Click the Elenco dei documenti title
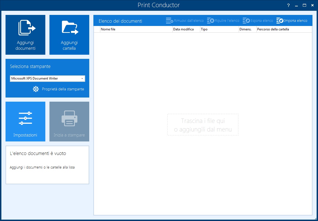The image size is (318, 221). [120, 21]
